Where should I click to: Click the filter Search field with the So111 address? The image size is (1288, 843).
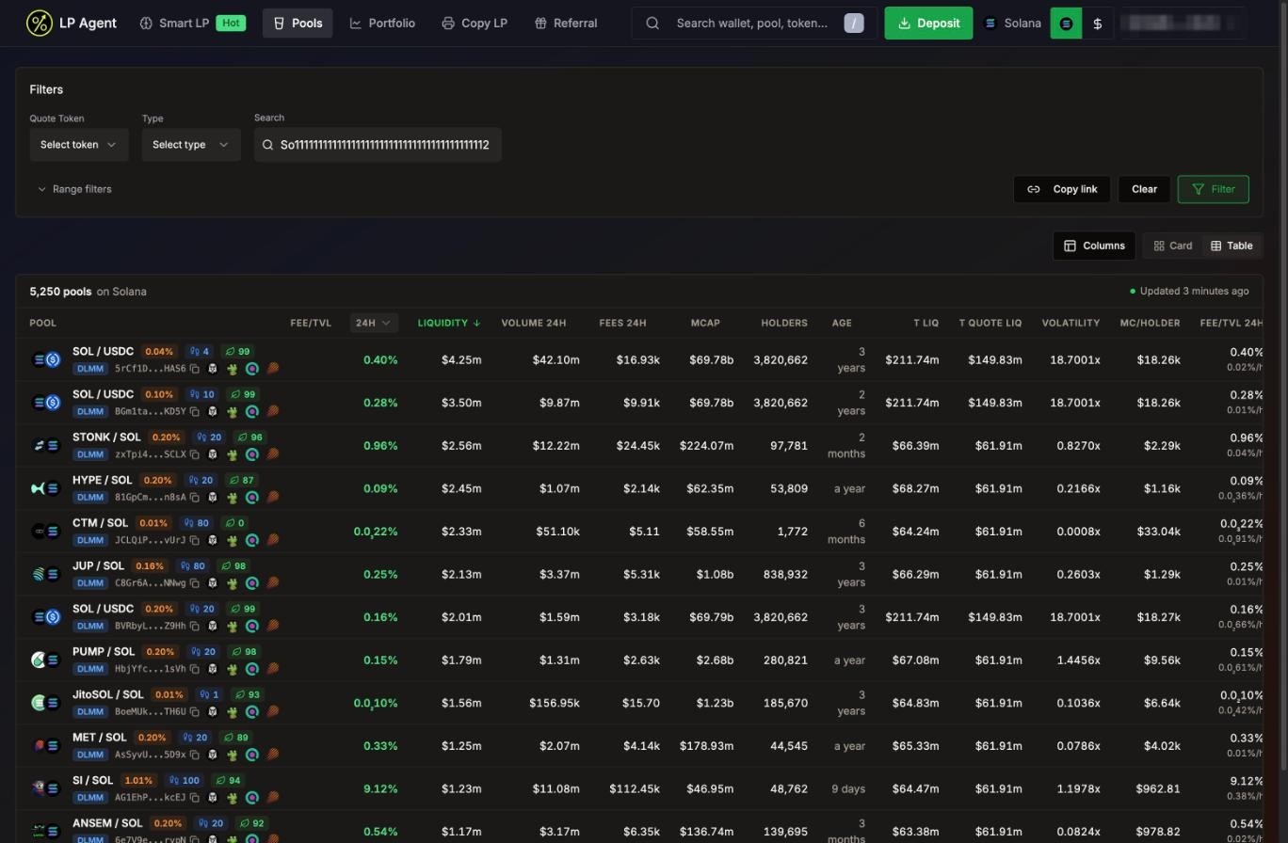tap(378, 145)
